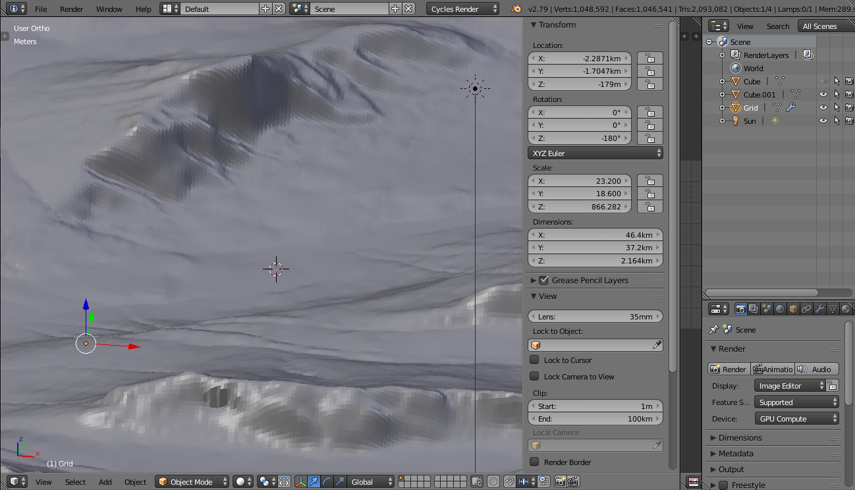The height and width of the screenshot is (490, 855).
Task: Open the XYZ Euler rotation mode dropdown
Action: pos(595,153)
